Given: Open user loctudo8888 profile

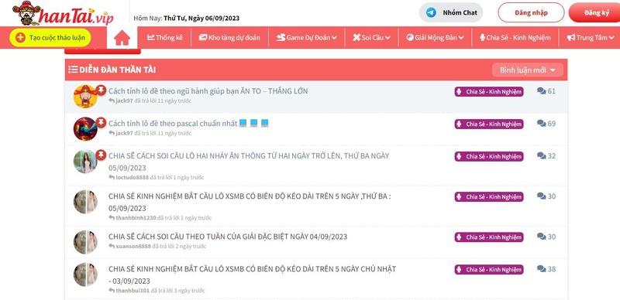Looking at the screenshot, I should pyautogui.click(x=132, y=177).
